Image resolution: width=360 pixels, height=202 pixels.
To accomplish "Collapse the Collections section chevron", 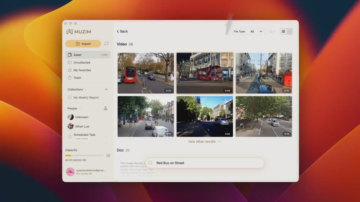I will pos(85,89).
